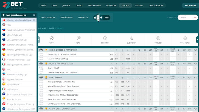Open the SANAL SPORLAR link
Image resolution: width=199 pixels, height=112 pixels.
[x=48, y=18]
